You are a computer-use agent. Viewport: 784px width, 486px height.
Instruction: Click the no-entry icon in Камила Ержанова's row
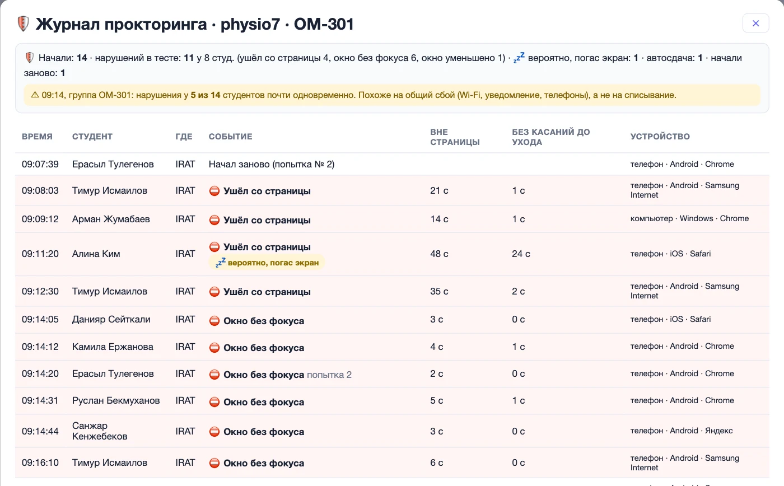click(x=214, y=348)
